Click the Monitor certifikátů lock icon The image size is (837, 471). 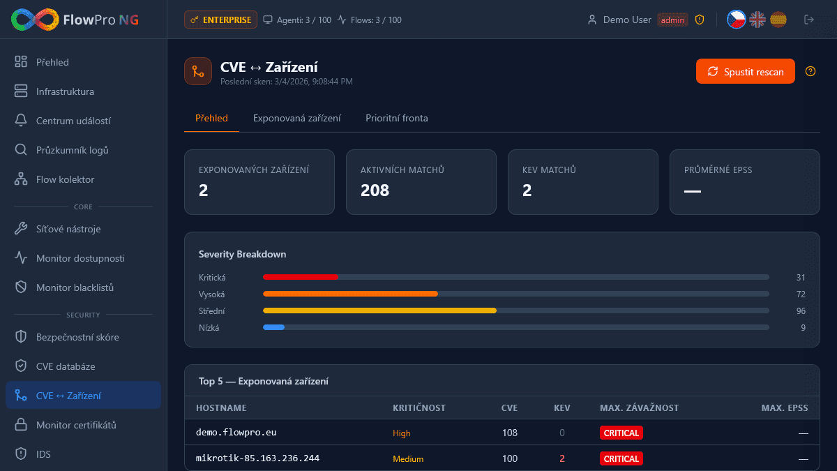(x=21, y=424)
